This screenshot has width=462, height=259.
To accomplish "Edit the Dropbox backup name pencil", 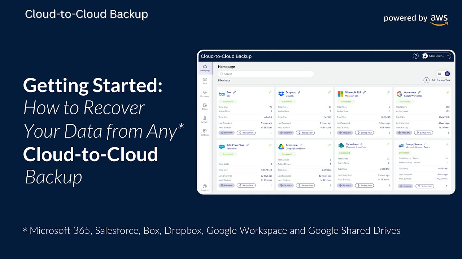I will click(299, 92).
